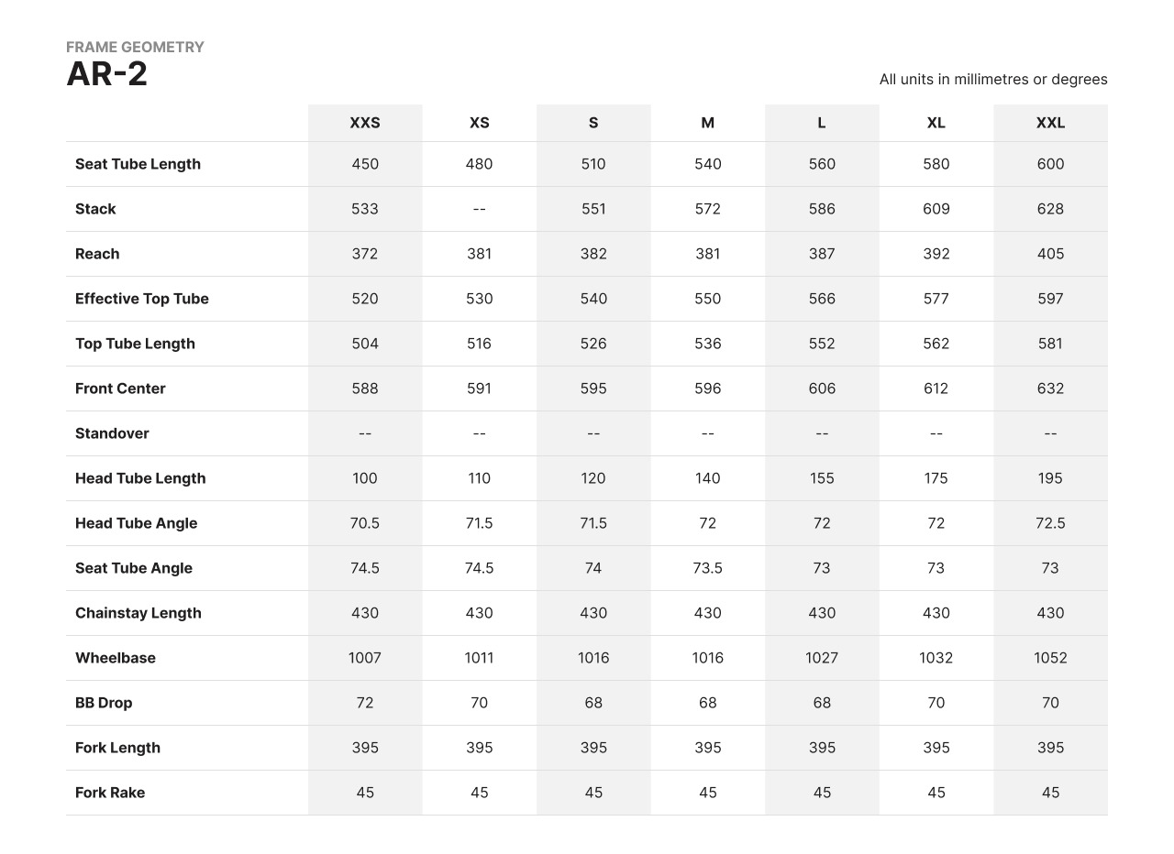The image size is (1174, 854).
Task: Click the Reach row label
Action: click(x=97, y=254)
